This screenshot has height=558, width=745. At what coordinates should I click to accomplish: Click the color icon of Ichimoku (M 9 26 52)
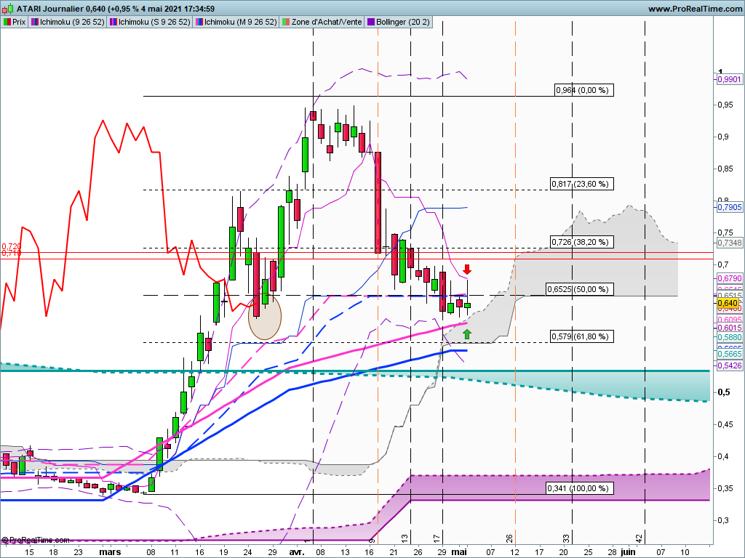click(x=199, y=22)
